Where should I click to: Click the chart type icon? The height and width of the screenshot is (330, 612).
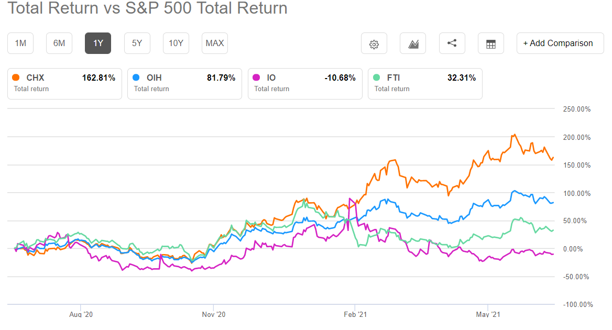413,43
